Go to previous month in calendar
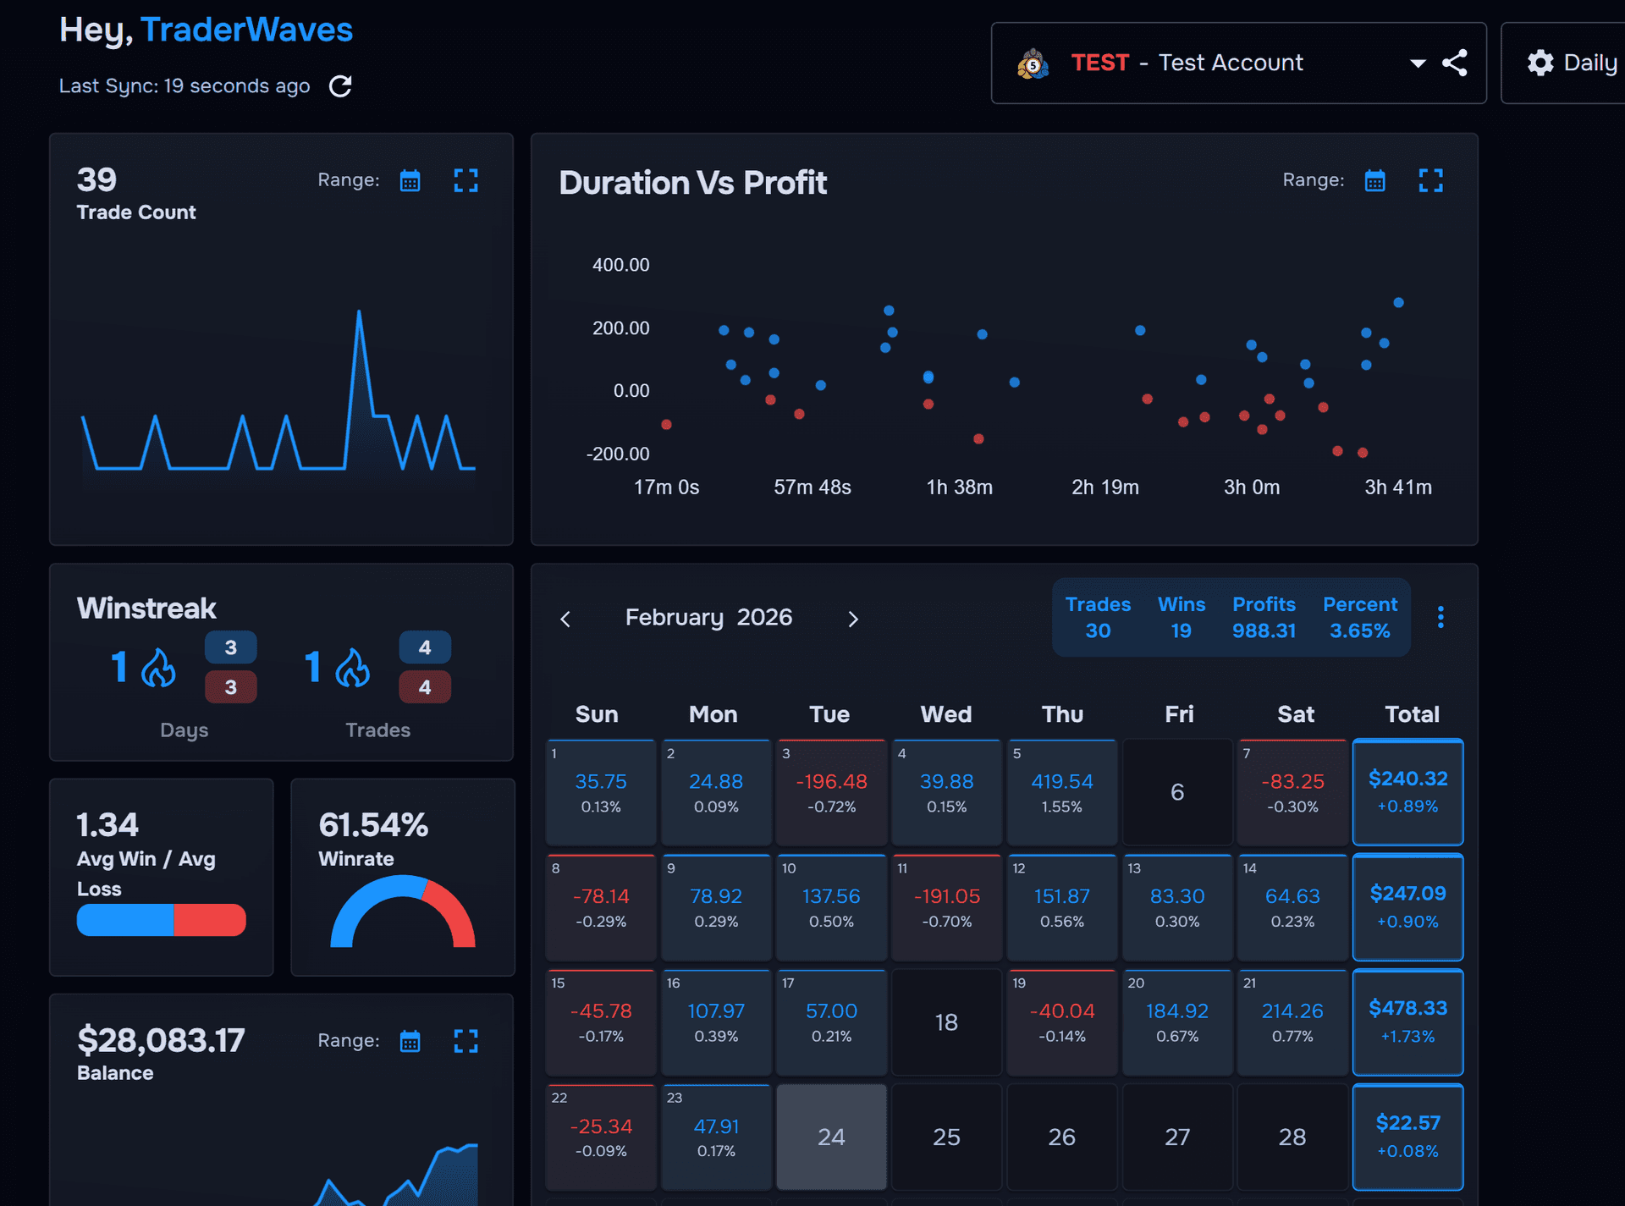Viewport: 1625px width, 1206px height. [x=565, y=620]
